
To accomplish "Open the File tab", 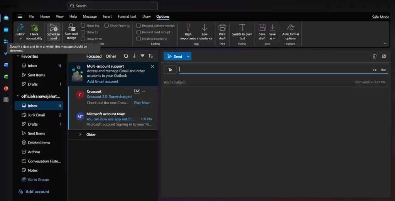I will (x=31, y=16).
